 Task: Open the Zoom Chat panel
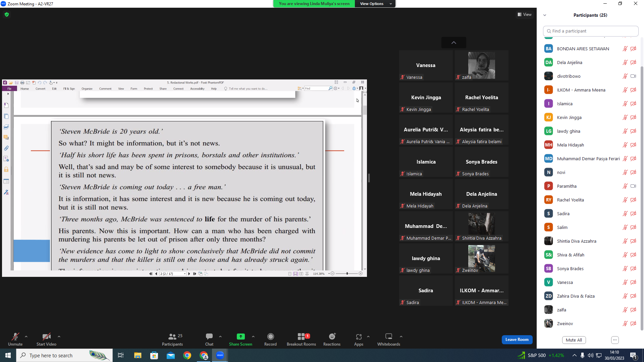(209, 339)
